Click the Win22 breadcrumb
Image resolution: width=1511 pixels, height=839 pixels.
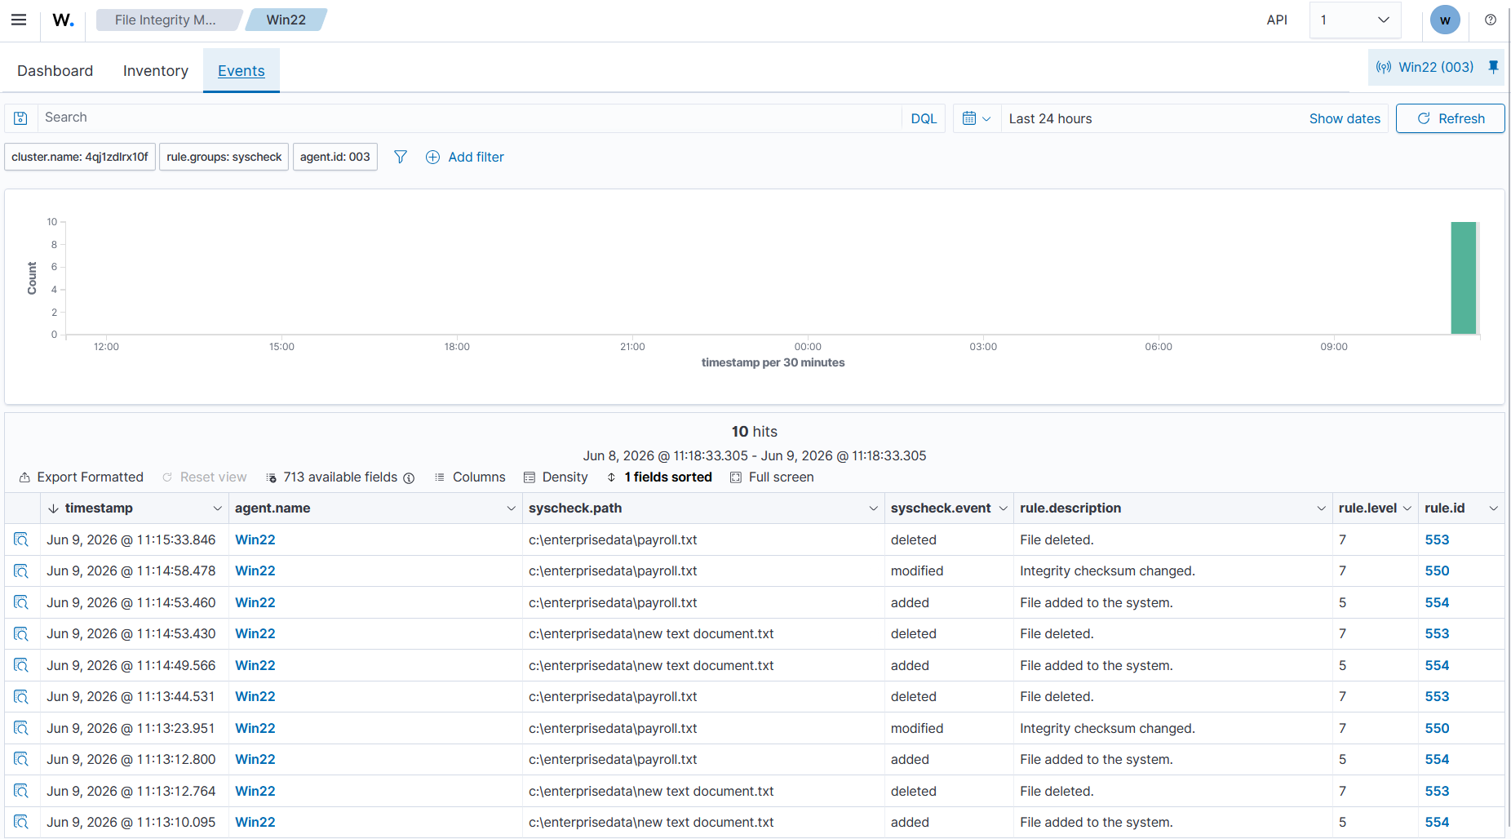point(286,20)
